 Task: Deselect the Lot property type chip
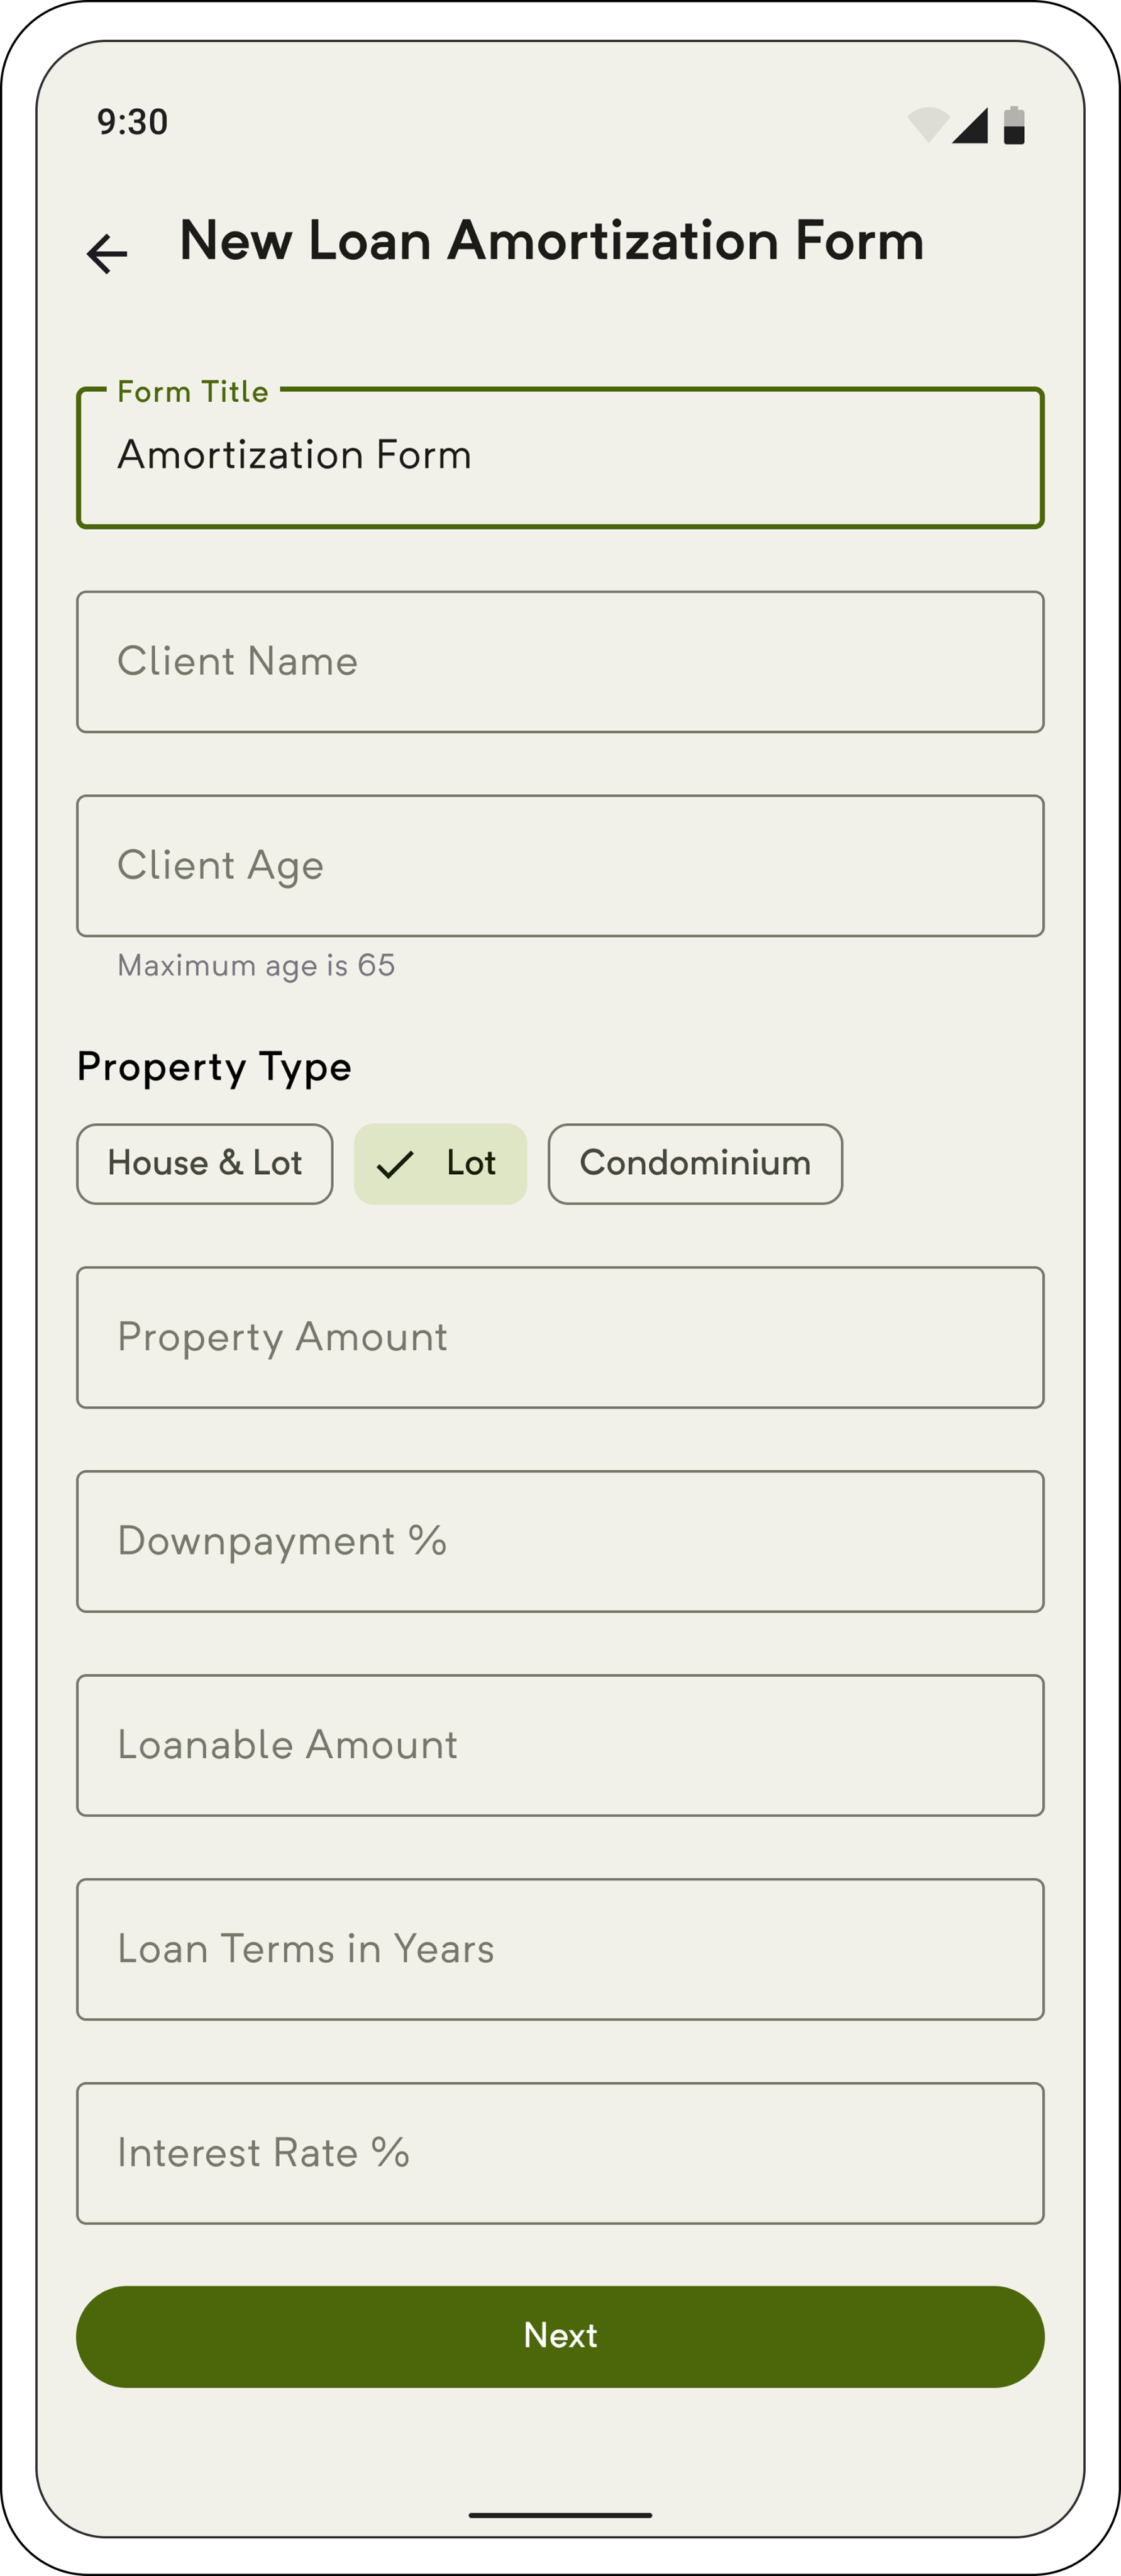pyautogui.click(x=440, y=1164)
